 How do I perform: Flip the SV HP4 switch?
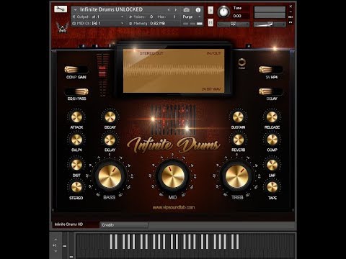point(271,70)
